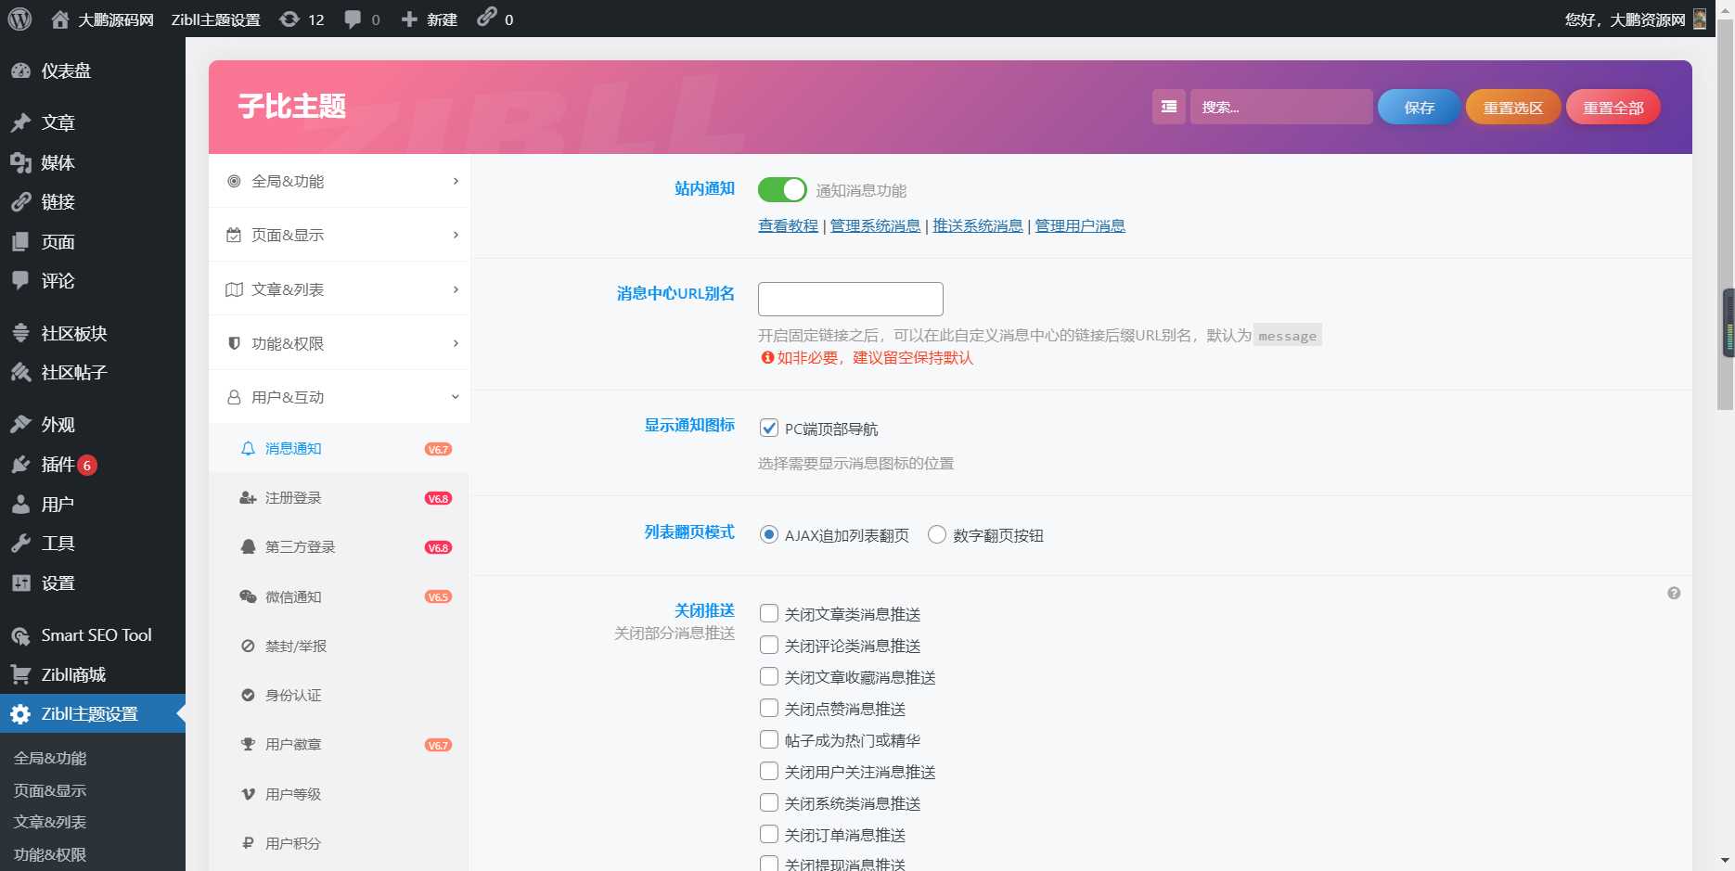Uncheck the PC端顶部导航 checkbox
This screenshot has width=1735, height=871.
click(x=768, y=429)
